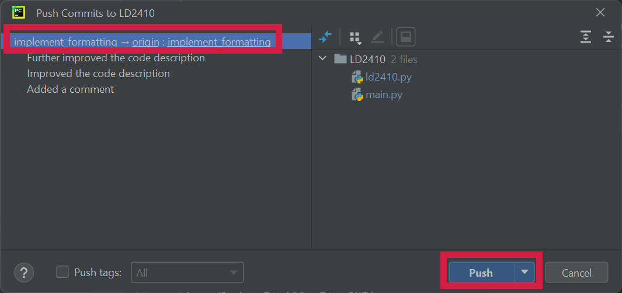The height and width of the screenshot is (293, 622).
Task: Click the Show Diff arrows icon
Action: tap(325, 37)
